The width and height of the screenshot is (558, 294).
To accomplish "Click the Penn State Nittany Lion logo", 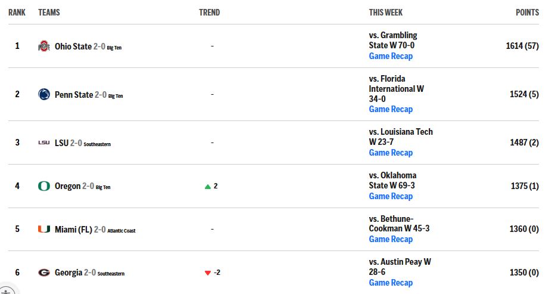I will pyautogui.click(x=44, y=94).
